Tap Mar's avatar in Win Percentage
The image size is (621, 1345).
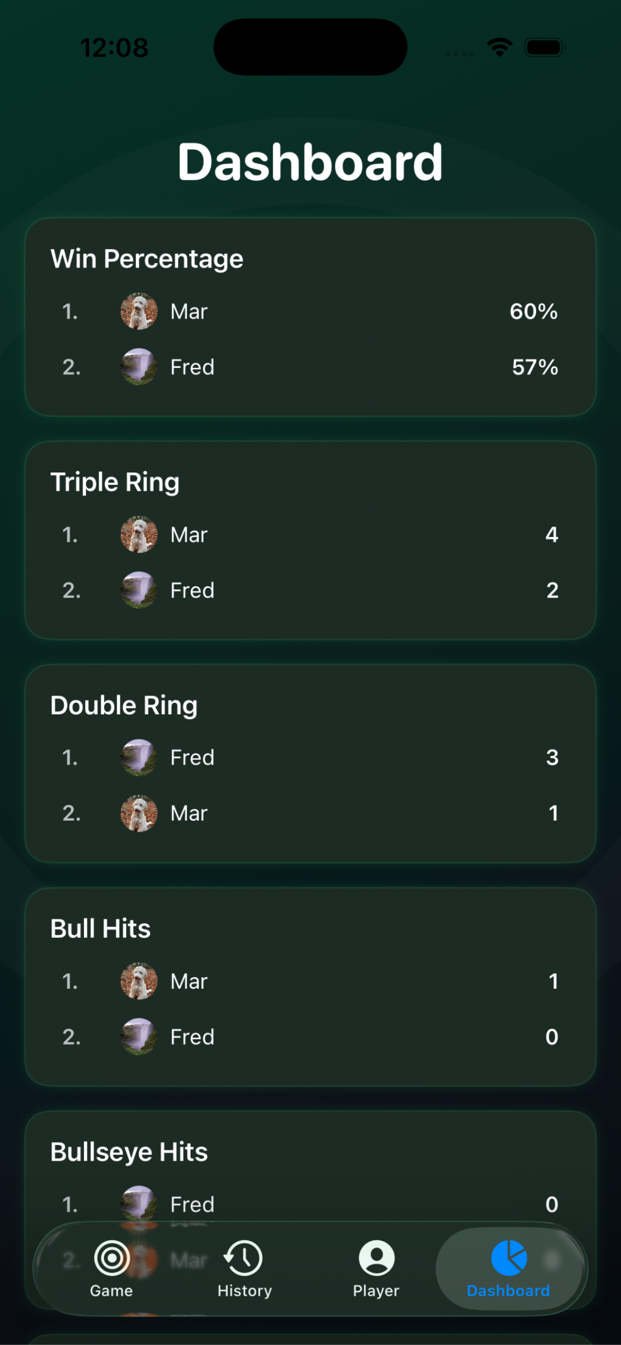[x=139, y=312]
